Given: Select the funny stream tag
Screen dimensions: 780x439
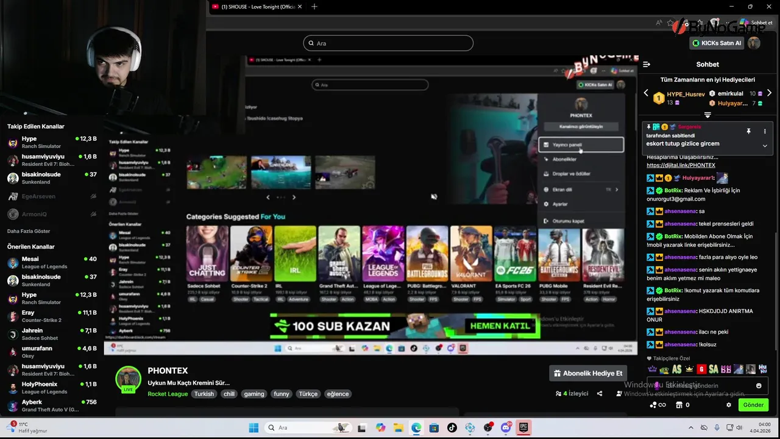Looking at the screenshot, I should 282,394.
